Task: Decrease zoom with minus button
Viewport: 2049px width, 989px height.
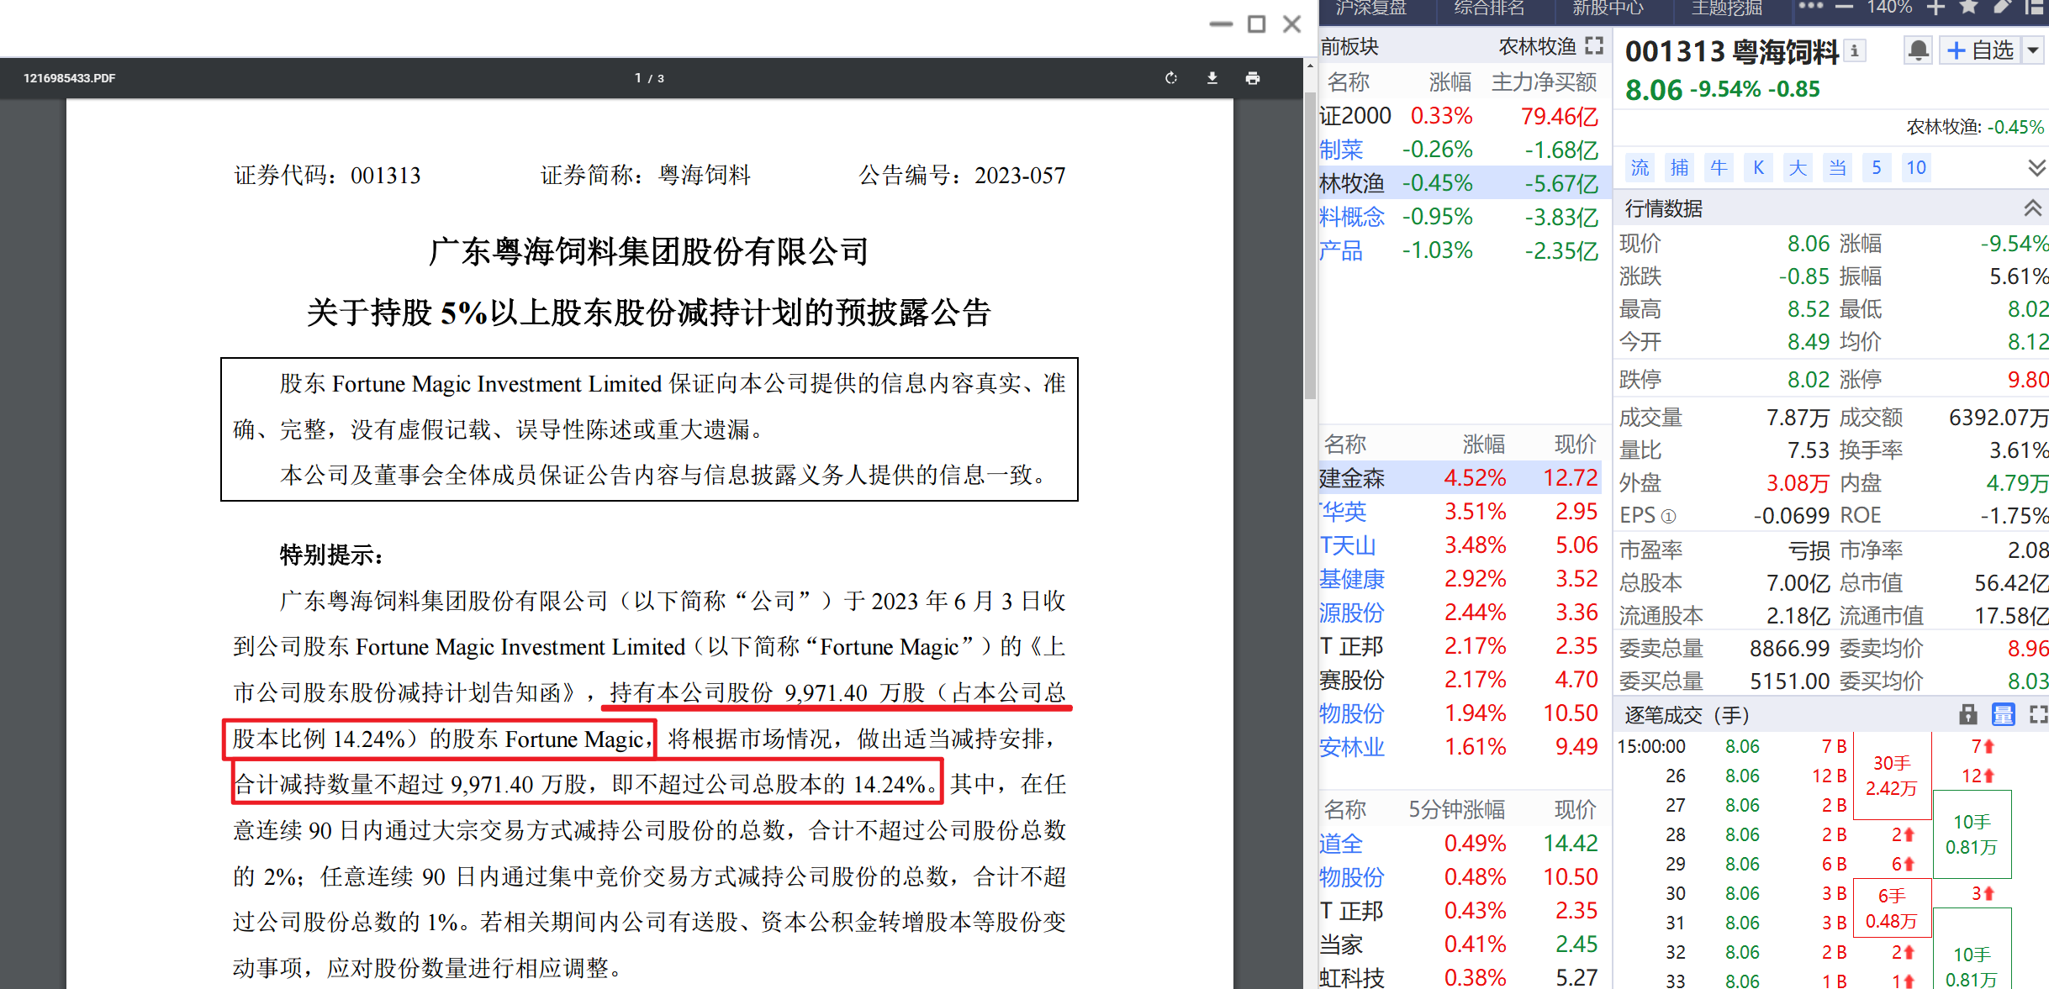Action: click(1845, 7)
